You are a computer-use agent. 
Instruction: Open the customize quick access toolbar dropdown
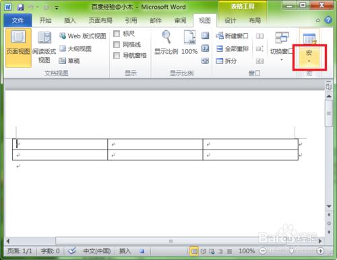(57, 8)
